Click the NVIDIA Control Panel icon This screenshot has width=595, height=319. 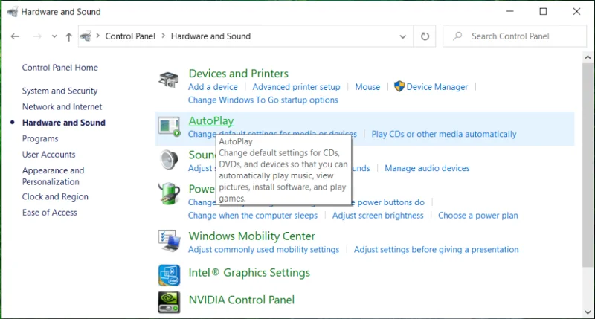[170, 303]
